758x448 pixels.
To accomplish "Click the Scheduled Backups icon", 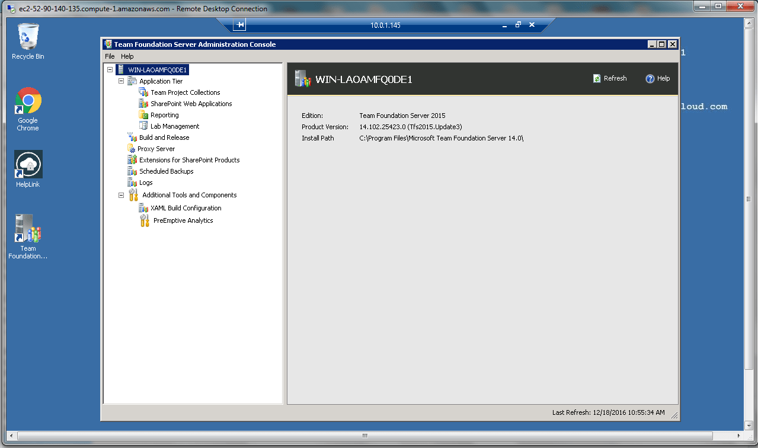I will point(132,171).
